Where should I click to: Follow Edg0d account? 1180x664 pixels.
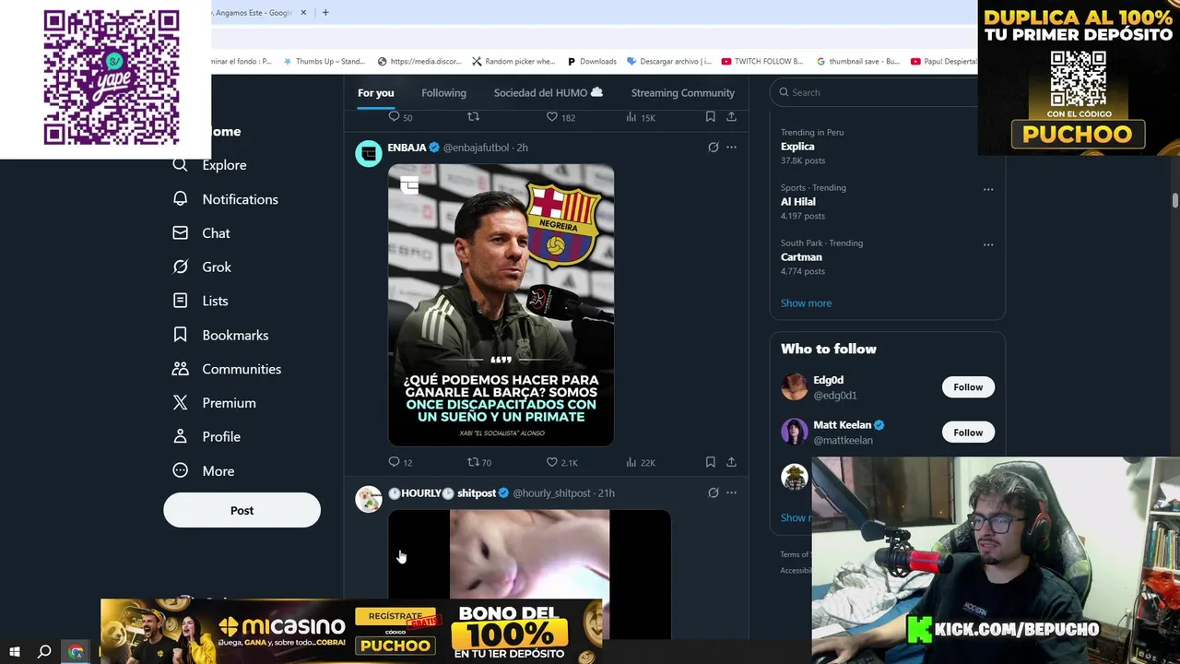(x=968, y=387)
